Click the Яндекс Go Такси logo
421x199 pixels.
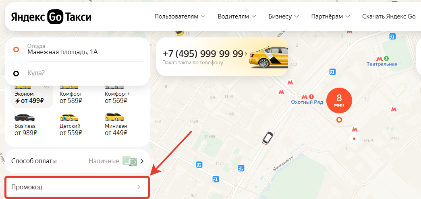point(51,16)
